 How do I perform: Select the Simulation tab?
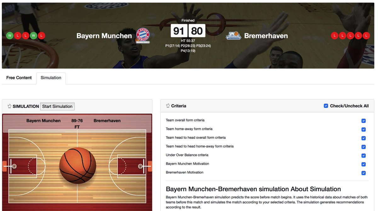51,78
